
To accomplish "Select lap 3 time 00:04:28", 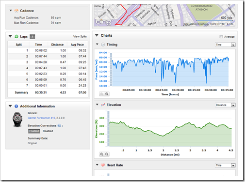I will 41,62.
